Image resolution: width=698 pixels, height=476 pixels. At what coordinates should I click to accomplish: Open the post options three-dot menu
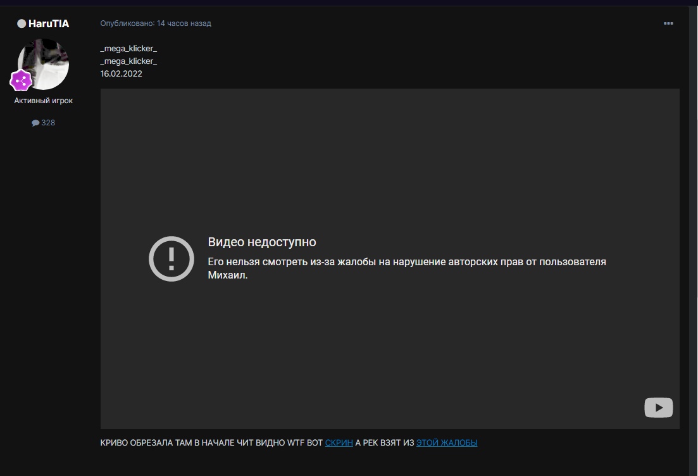(x=668, y=24)
